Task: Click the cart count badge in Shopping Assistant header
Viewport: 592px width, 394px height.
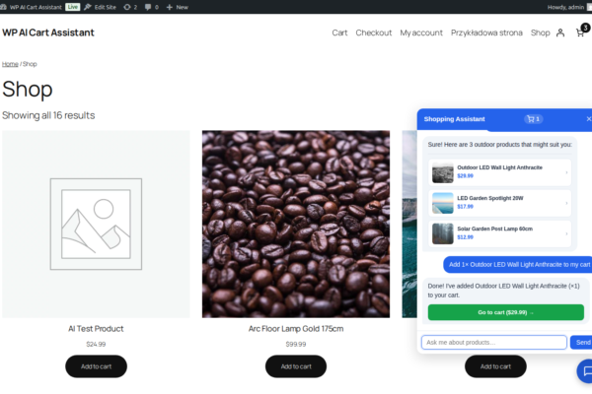Action: [533, 119]
